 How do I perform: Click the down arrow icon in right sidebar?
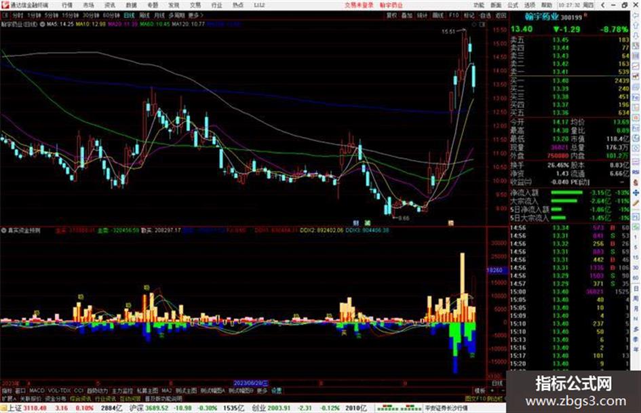point(636,37)
